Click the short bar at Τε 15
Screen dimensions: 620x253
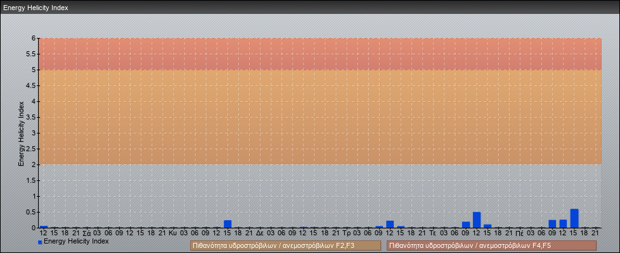pyautogui.click(x=488, y=226)
